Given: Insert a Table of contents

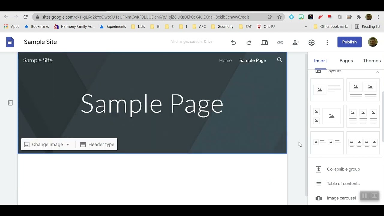Looking at the screenshot, I should (x=343, y=184).
